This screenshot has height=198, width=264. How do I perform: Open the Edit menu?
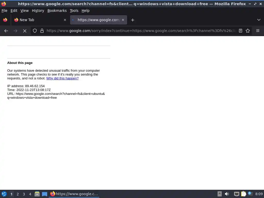click(x=14, y=11)
